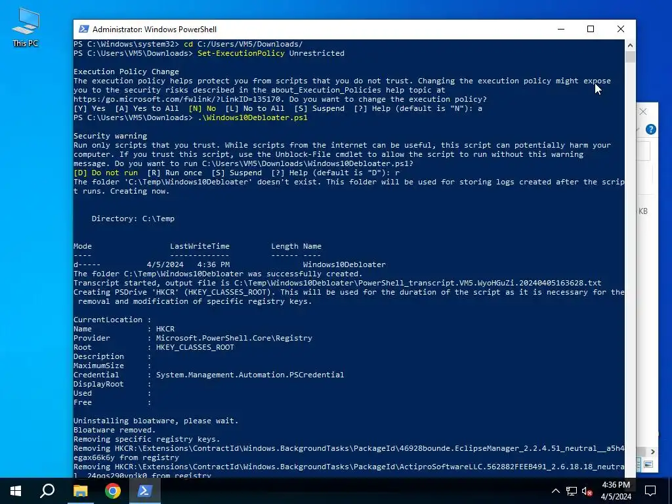Image resolution: width=672 pixels, height=504 pixels.
Task: Click the 'Bloatware removed.' line
Action: tap(114, 430)
